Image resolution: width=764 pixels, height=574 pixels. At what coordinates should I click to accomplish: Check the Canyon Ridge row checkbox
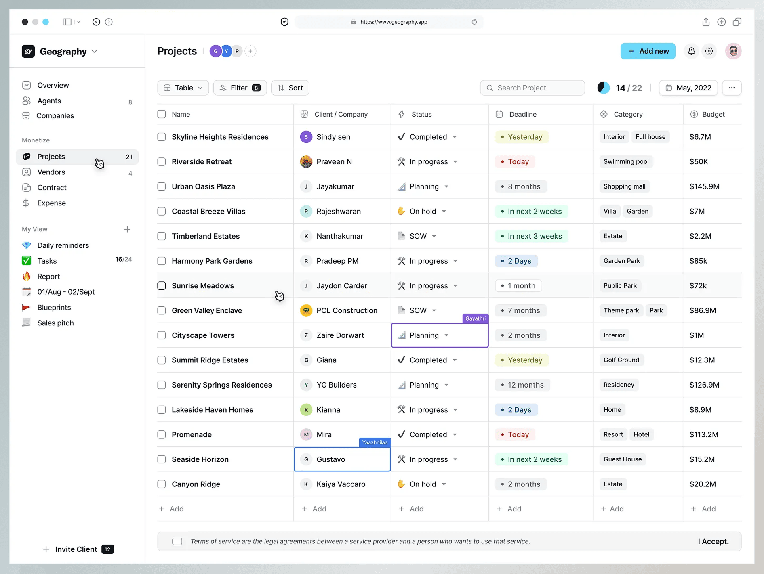162,484
